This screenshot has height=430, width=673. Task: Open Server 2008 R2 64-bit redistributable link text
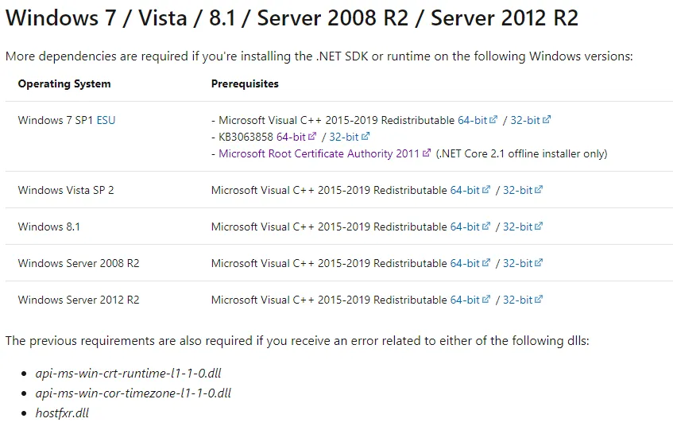tap(465, 264)
